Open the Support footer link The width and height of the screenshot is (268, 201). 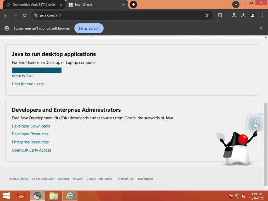[x=64, y=179]
